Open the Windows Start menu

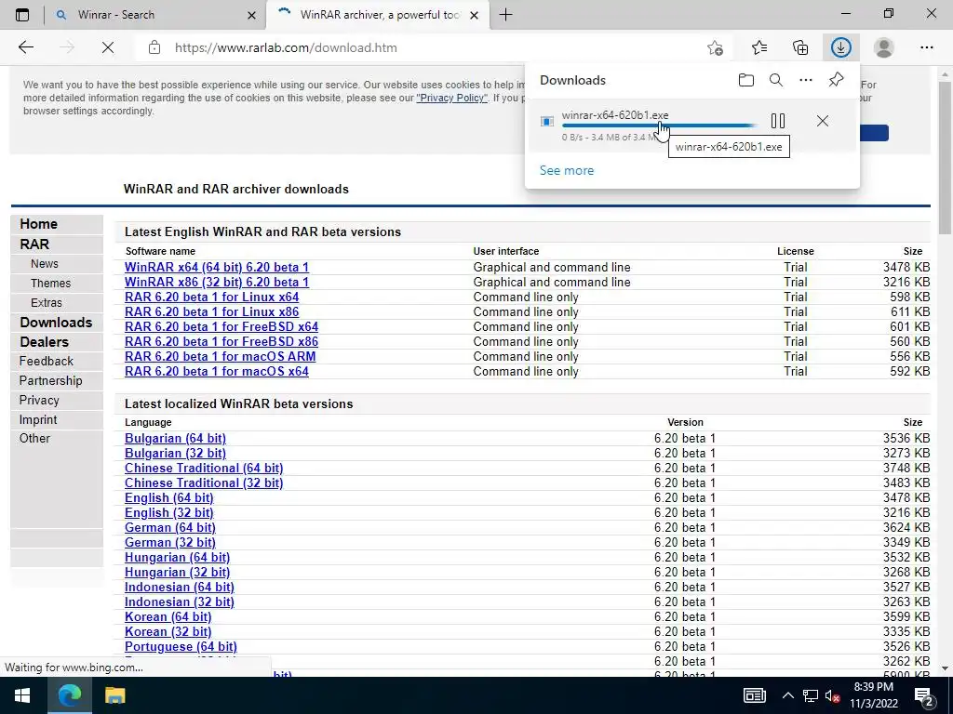coord(22,695)
